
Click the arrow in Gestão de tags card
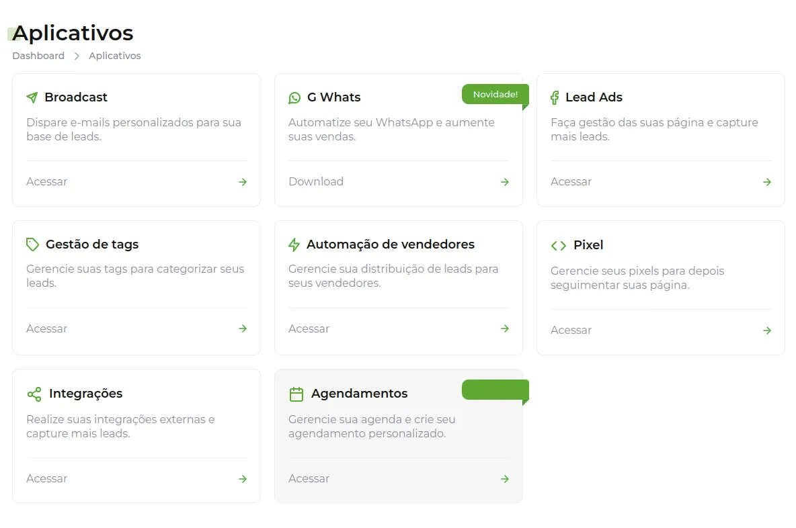243,328
